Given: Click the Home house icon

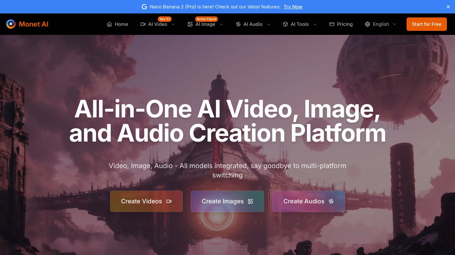Looking at the screenshot, I should (x=109, y=24).
